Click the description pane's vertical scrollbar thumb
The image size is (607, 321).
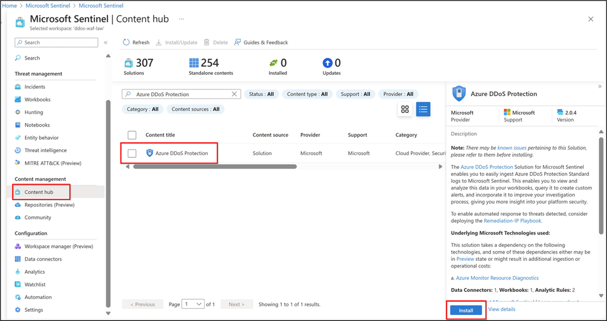(601, 186)
